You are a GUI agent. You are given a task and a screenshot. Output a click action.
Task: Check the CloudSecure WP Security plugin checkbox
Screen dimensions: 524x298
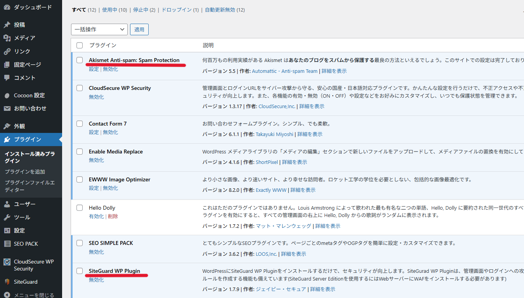(x=80, y=88)
